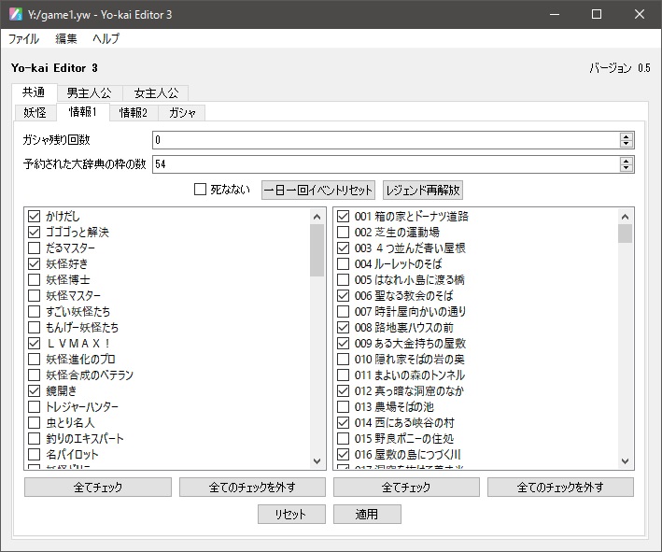The width and height of the screenshot is (662, 552).
Task: Open the 妖怪 sub-tab
Action: (35, 113)
